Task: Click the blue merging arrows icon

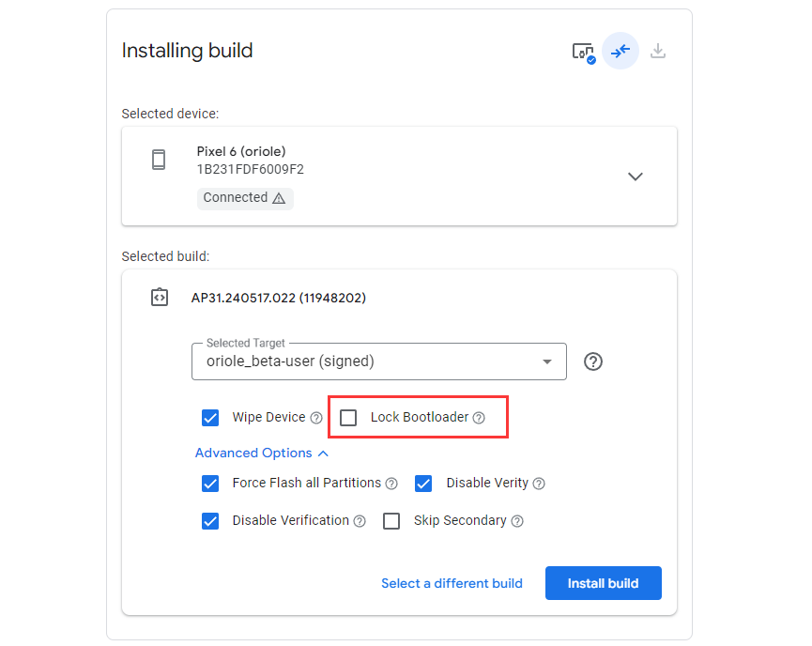Action: (620, 51)
